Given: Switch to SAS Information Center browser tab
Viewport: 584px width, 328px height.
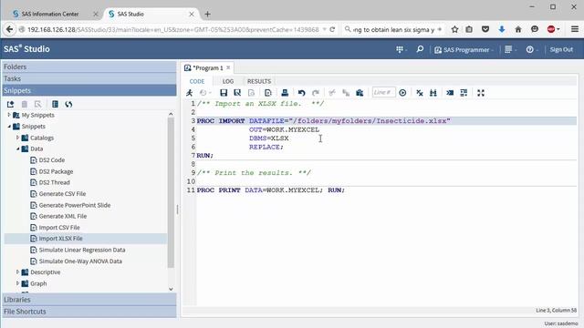Looking at the screenshot, I should tap(50, 14).
